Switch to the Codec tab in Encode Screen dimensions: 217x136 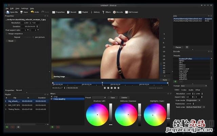click(184, 90)
